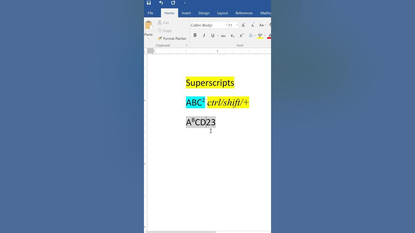The height and width of the screenshot is (233, 415).
Task: Activate Format Painter
Action: pyautogui.click(x=172, y=39)
